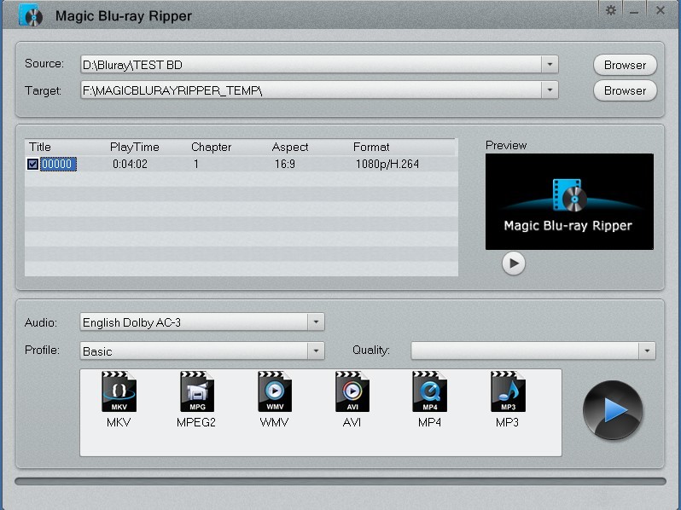Play the preview with the small play button

pos(514,264)
